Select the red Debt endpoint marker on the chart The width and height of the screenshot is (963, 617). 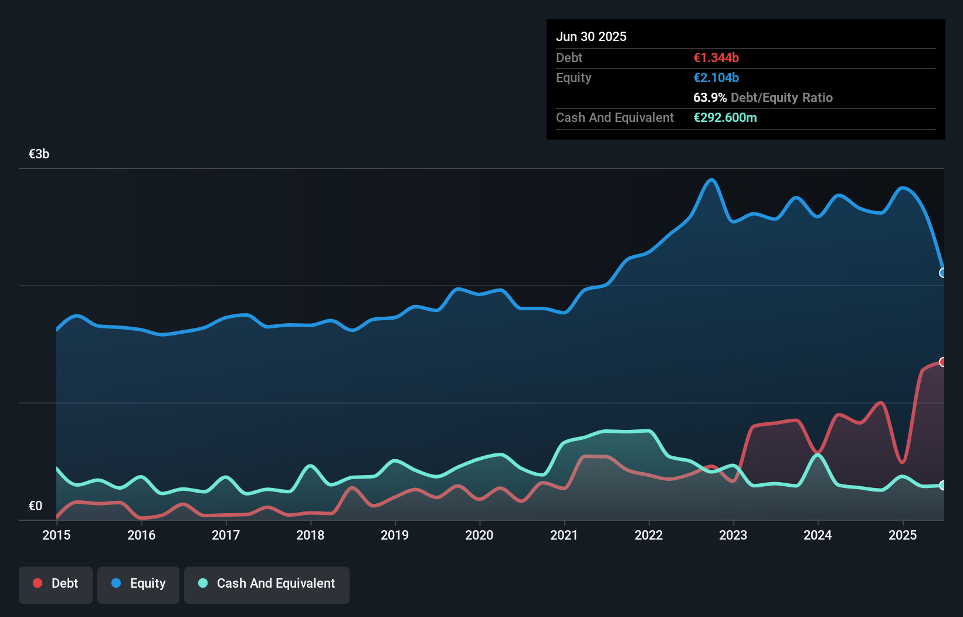click(x=942, y=362)
